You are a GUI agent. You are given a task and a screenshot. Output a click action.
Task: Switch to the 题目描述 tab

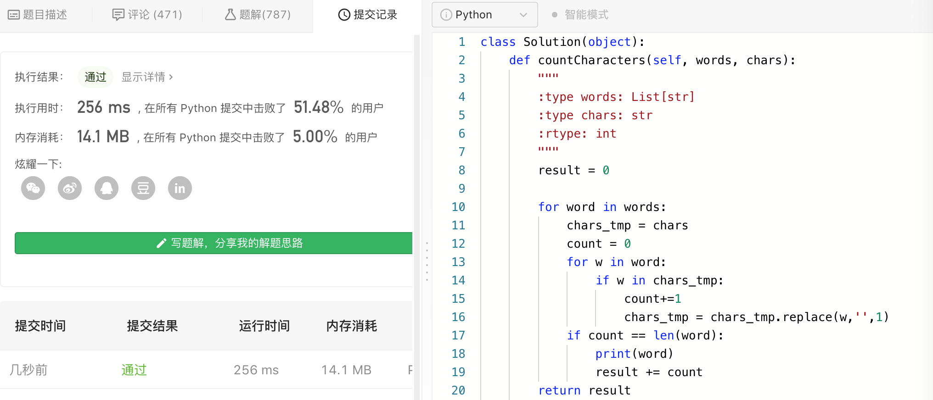click(x=38, y=15)
